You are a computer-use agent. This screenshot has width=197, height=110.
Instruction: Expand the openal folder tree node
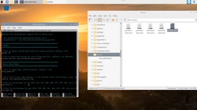pos(92,69)
